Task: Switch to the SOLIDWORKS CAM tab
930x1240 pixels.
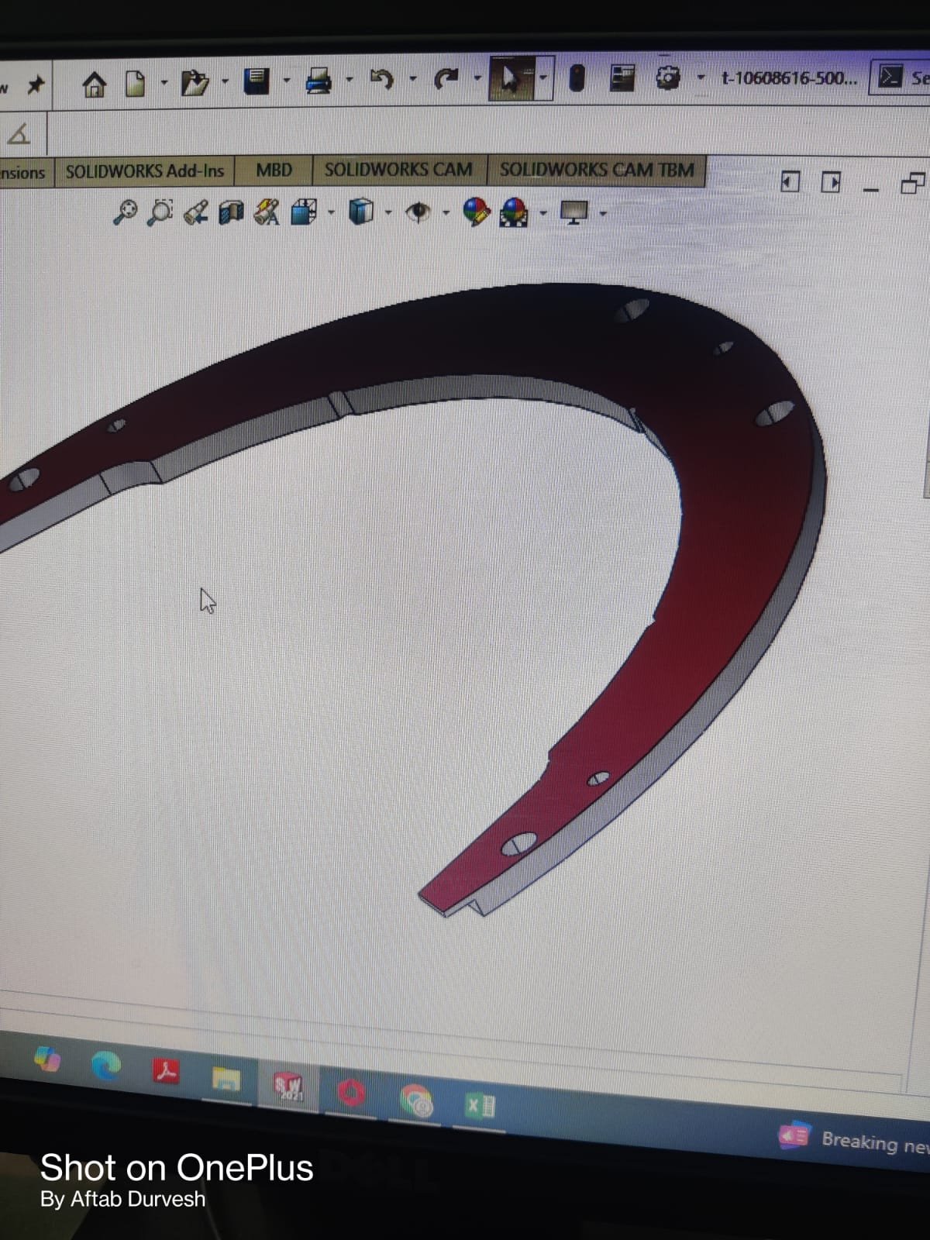Action: tap(398, 170)
